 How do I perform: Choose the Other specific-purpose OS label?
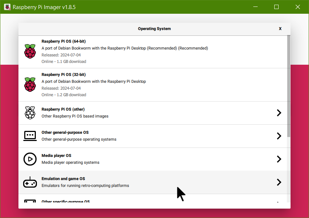point(65,201)
